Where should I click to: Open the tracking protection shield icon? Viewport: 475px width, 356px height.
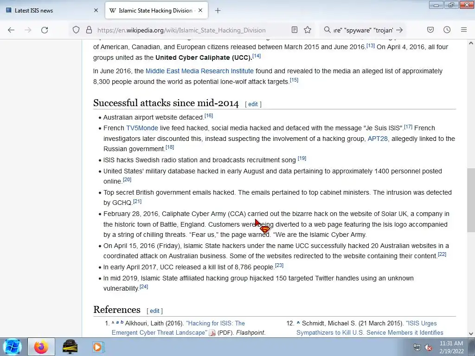(76, 30)
